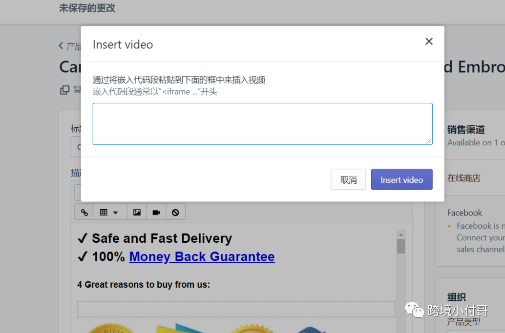Image resolution: width=505 pixels, height=333 pixels.
Task: Go back via the products breadcrumb chevron
Action: tap(61, 46)
